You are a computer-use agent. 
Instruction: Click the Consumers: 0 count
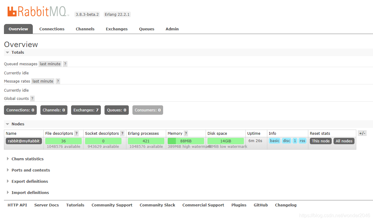pos(148,110)
